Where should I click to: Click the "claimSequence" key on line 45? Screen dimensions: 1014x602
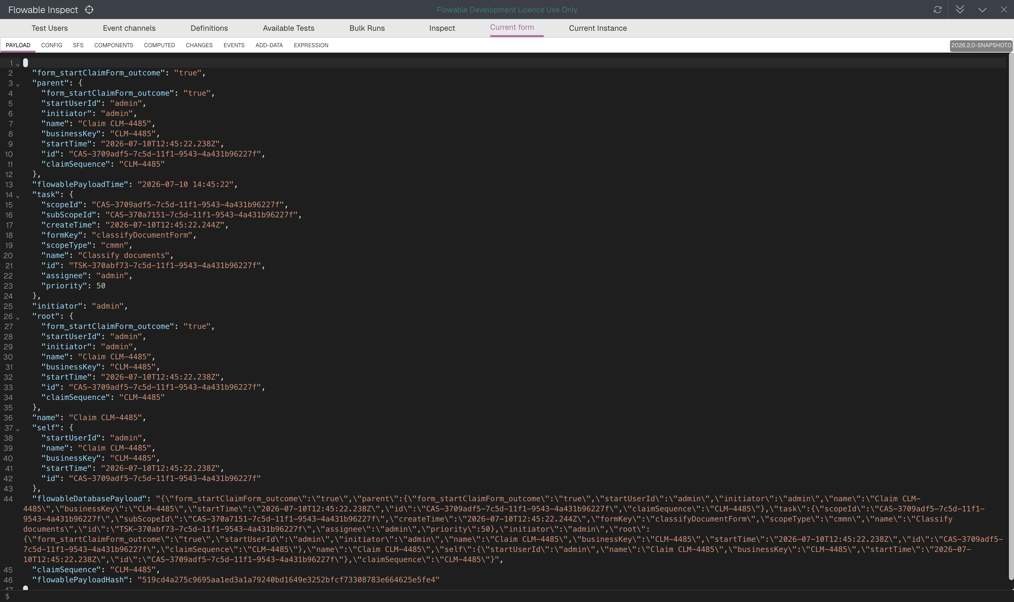coord(67,570)
